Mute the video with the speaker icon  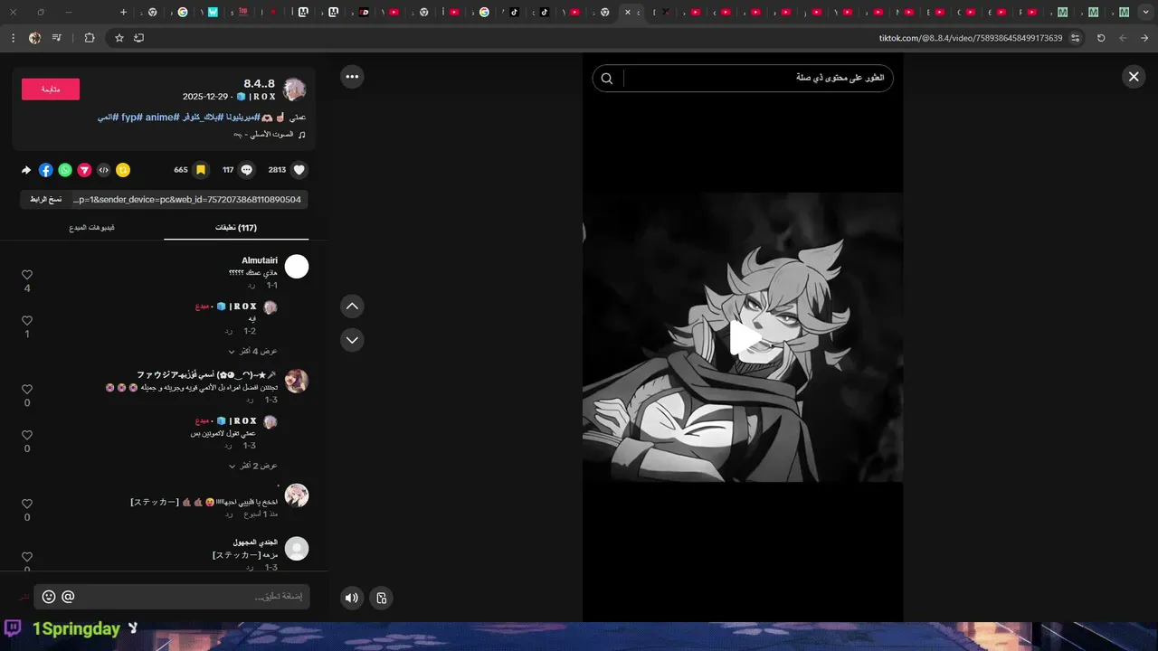(352, 598)
